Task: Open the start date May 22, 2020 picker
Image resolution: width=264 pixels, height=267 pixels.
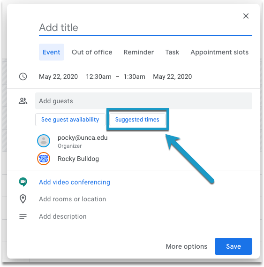Action: (x=59, y=76)
